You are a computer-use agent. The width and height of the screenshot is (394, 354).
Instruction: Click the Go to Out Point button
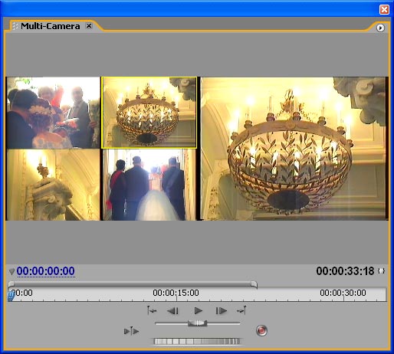click(241, 310)
